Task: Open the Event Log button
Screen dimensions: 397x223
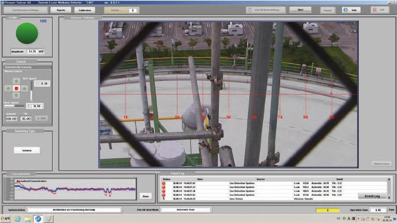Action: tap(372, 196)
